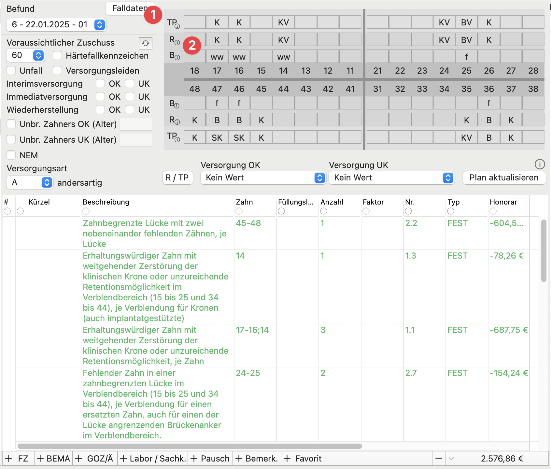Open Befund date dropdown 6 - 22.01.2025 - 01

click(56, 24)
